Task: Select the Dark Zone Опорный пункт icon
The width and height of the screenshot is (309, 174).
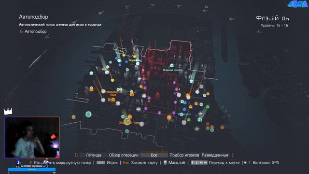Action: 172,66
